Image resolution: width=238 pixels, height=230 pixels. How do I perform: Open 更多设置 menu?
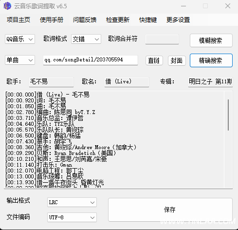178,20
